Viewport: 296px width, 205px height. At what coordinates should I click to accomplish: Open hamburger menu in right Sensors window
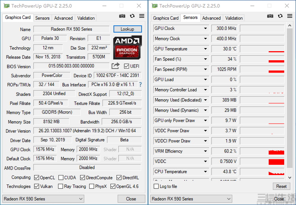[290, 16]
